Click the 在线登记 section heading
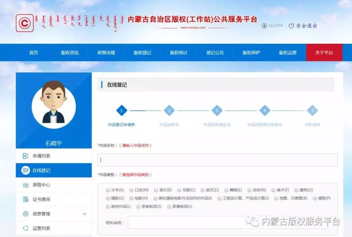This screenshot has width=352, height=237. (117, 85)
